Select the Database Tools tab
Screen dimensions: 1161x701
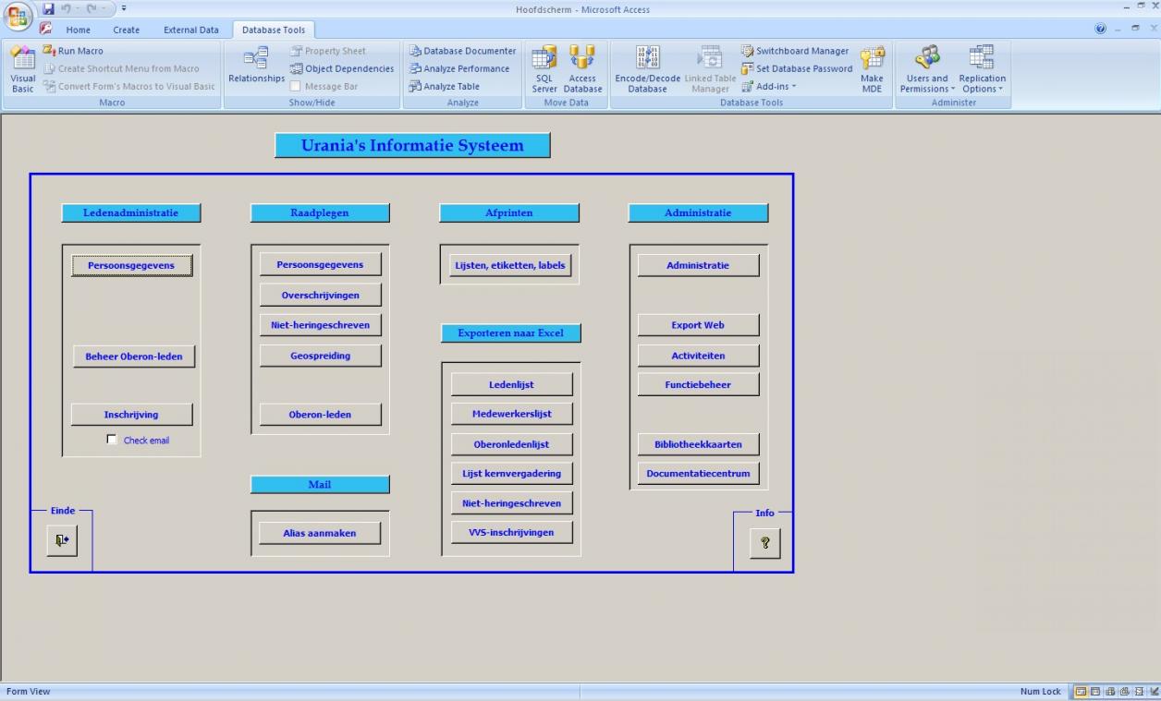(x=274, y=30)
